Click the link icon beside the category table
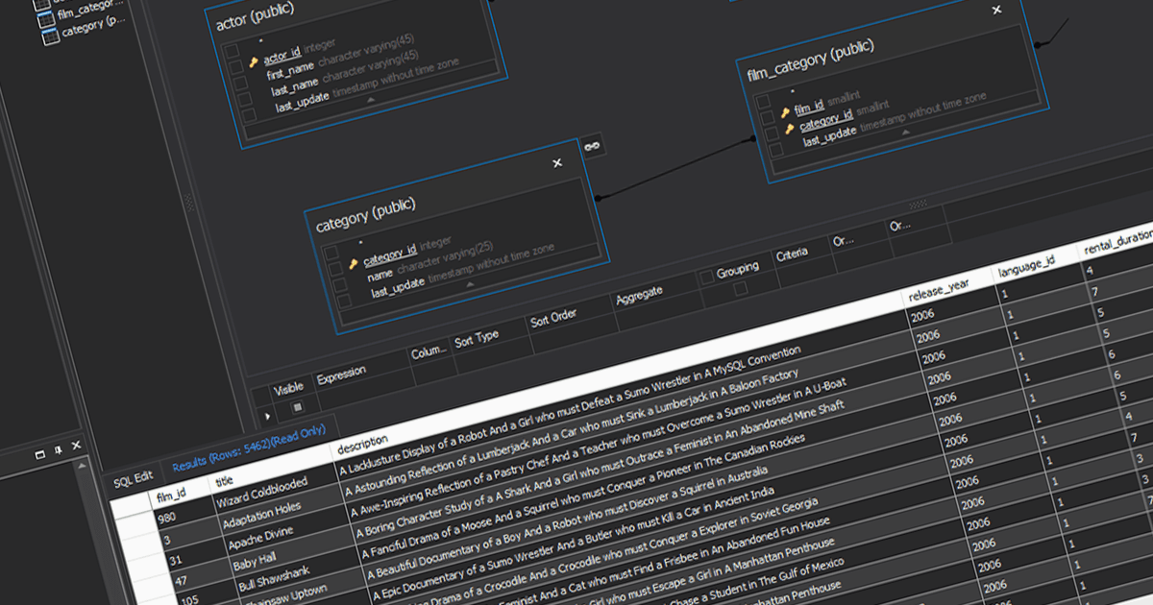Image resolution: width=1153 pixels, height=605 pixels. [593, 146]
